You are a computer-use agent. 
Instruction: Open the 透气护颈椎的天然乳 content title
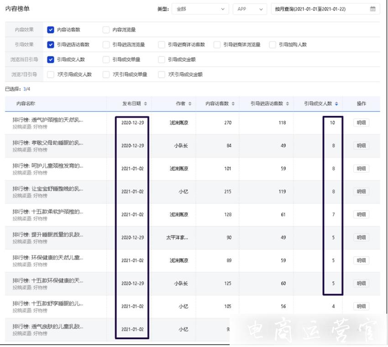coord(48,120)
